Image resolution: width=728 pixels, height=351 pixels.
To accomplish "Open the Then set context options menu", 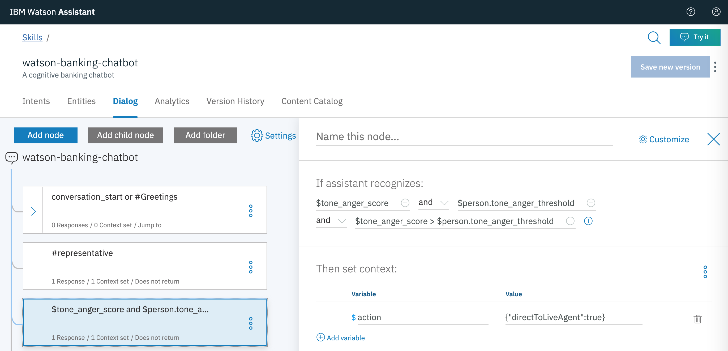I will tap(705, 272).
